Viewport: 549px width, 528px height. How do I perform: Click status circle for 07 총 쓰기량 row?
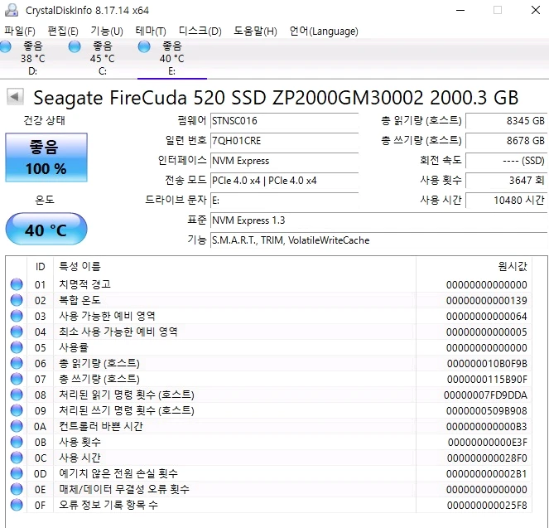tap(17, 379)
